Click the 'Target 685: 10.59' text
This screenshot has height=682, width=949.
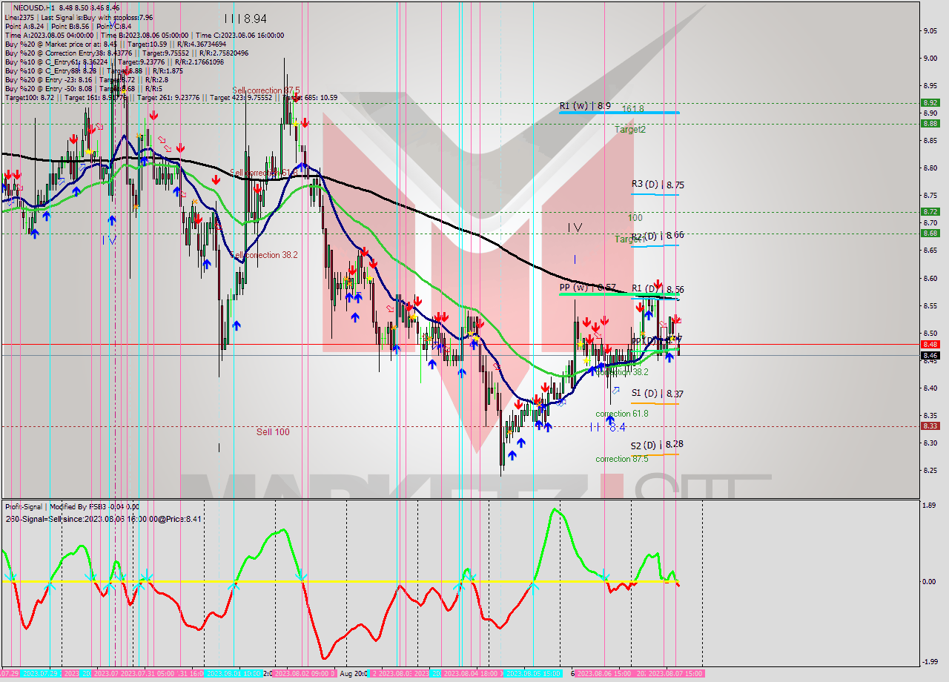coord(311,97)
